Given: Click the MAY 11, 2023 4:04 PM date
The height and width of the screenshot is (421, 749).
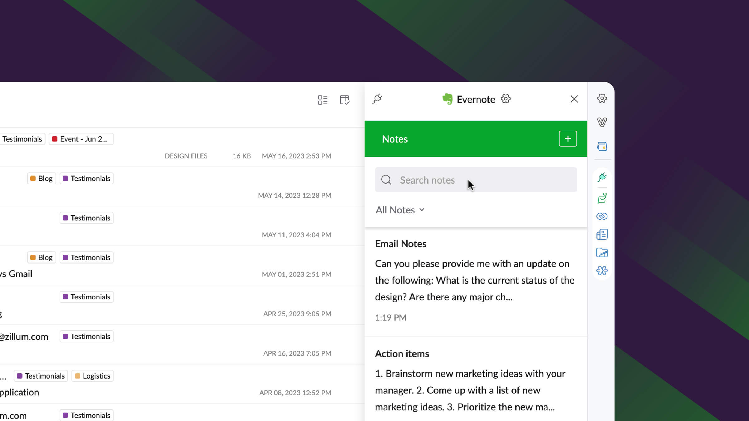Looking at the screenshot, I should pyautogui.click(x=296, y=235).
